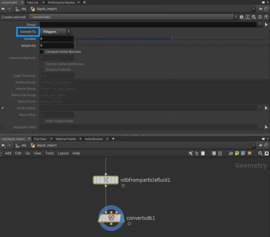This screenshot has height=237, width=270.
Task: Toggle display flag on convertvdb1 node
Action: (x=122, y=218)
